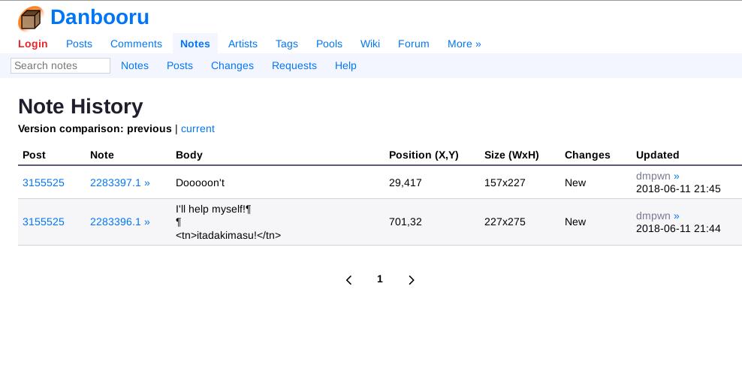Click position value 701,32
This screenshot has width=742, height=389.
(x=405, y=222)
